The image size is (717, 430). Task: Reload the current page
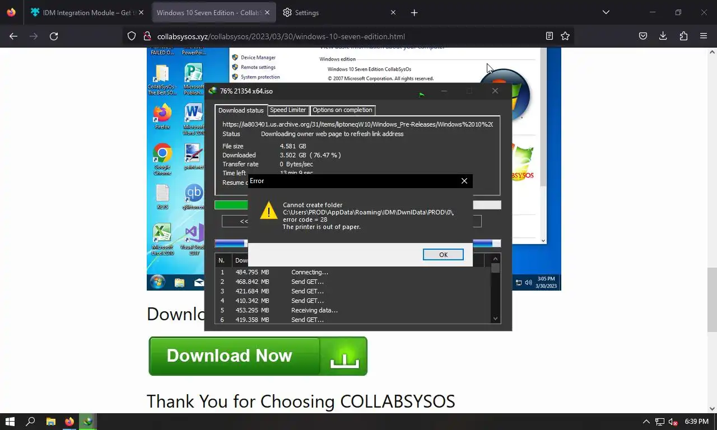pyautogui.click(x=54, y=36)
